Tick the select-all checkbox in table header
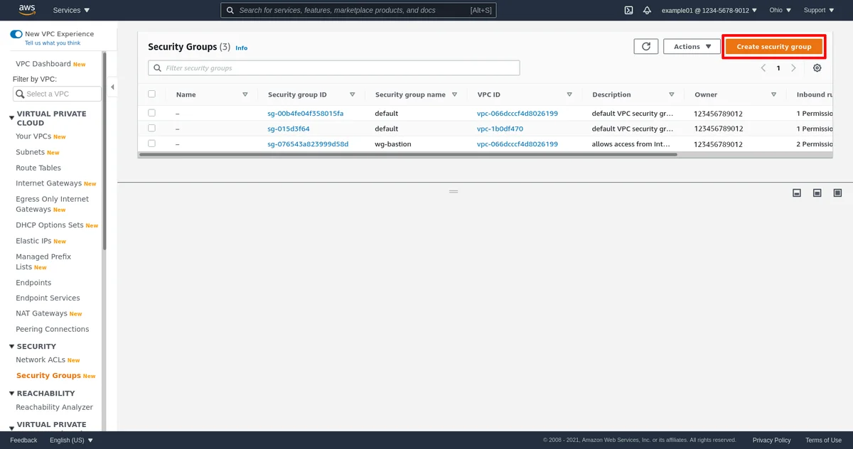This screenshot has width=853, height=449. point(151,94)
